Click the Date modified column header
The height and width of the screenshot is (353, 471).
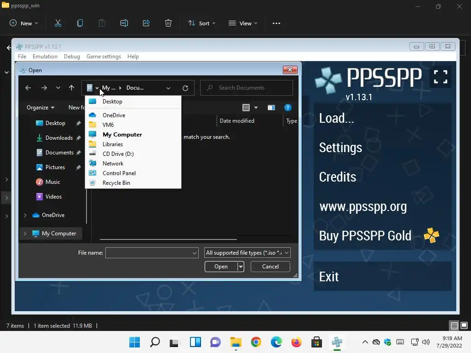click(x=249, y=121)
